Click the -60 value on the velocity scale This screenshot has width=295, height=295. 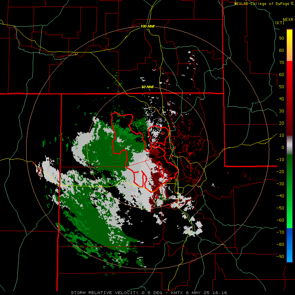(x=280, y=220)
